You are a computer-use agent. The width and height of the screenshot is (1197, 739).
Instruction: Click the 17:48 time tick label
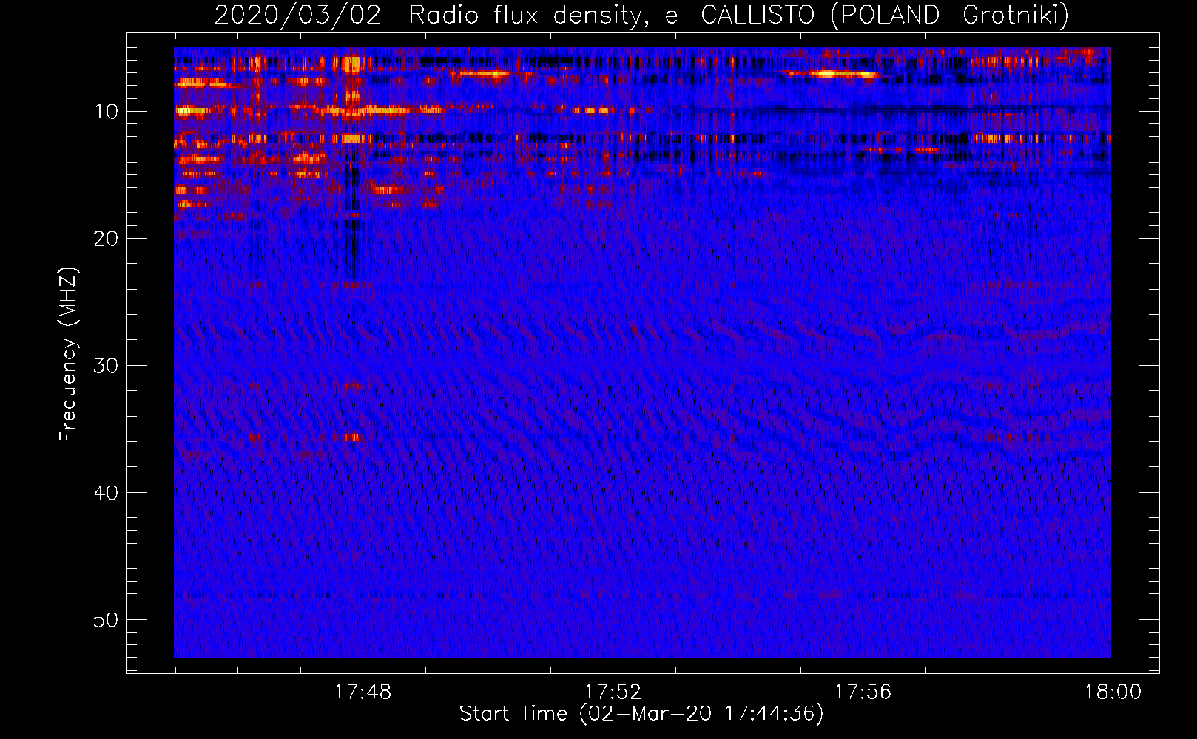(363, 692)
